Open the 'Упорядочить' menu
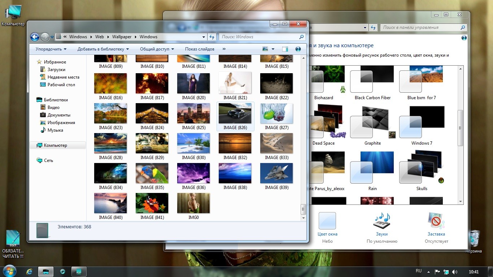 pyautogui.click(x=51, y=49)
